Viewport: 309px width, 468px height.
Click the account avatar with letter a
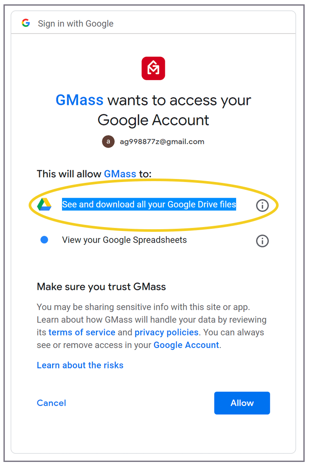108,142
